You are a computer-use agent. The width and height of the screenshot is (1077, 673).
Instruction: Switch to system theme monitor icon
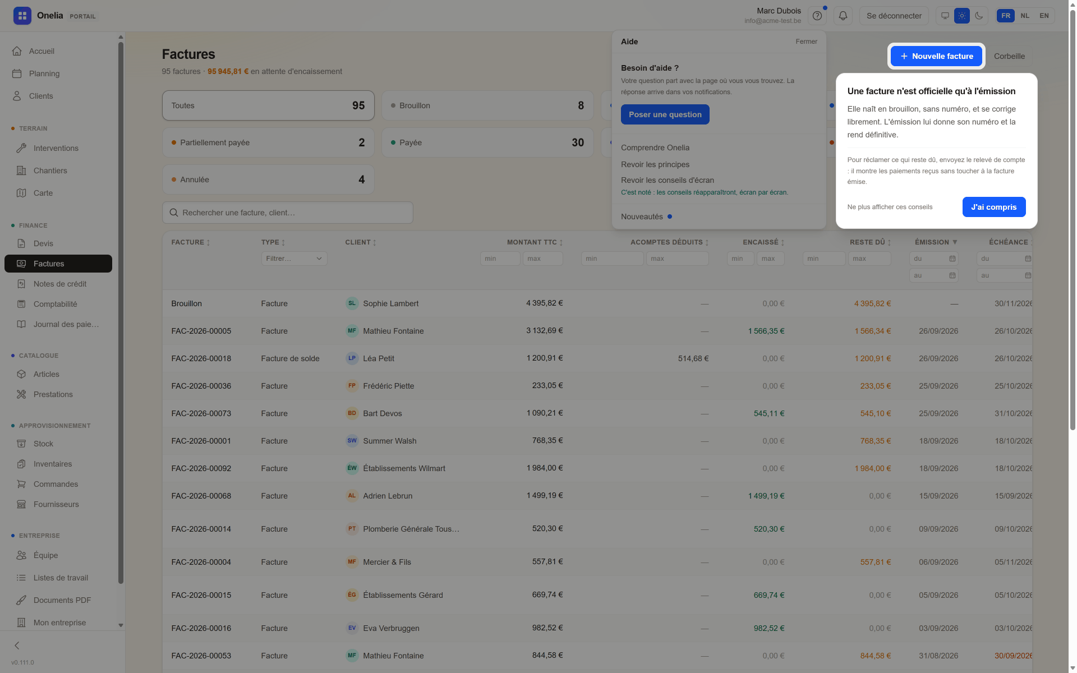click(945, 16)
